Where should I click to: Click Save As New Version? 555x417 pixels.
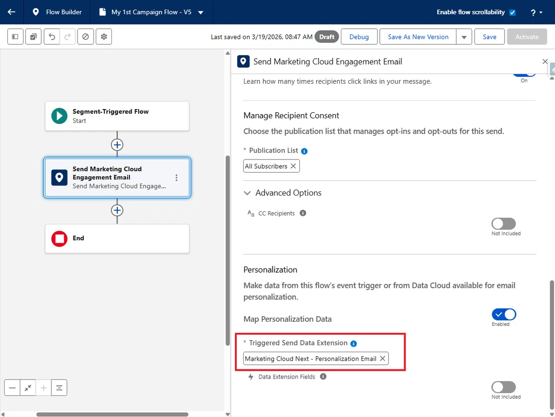(418, 37)
